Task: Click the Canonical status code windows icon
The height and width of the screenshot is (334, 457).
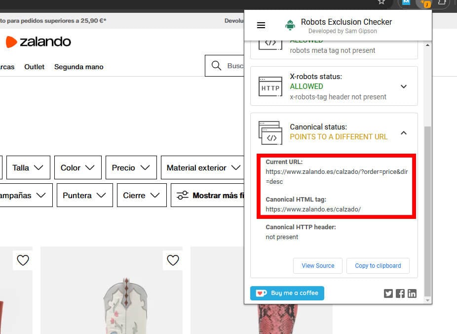Action: point(270,133)
